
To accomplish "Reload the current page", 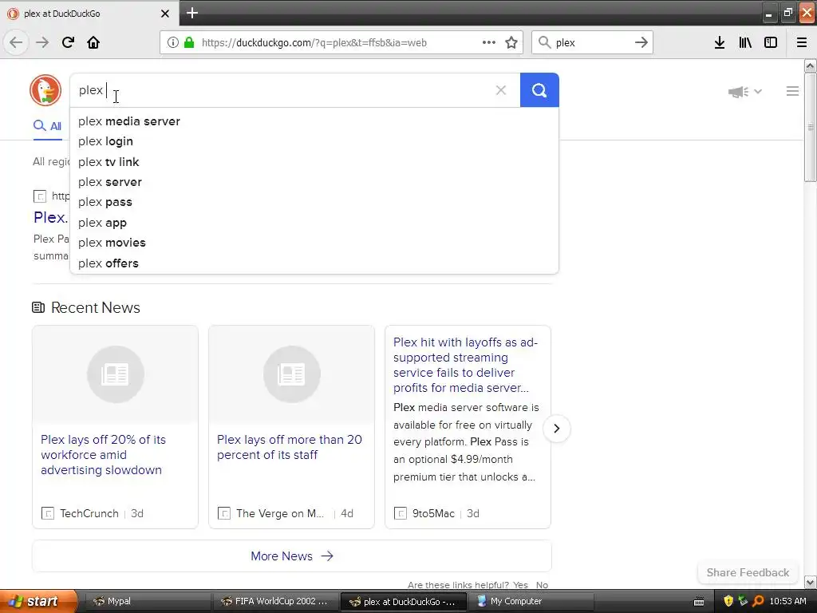I will pyautogui.click(x=68, y=42).
